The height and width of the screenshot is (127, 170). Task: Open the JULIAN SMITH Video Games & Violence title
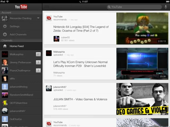pyautogui.click(x=80, y=99)
